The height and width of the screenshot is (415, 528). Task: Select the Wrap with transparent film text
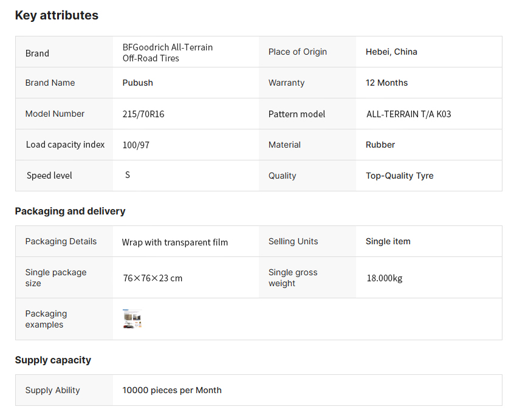175,242
